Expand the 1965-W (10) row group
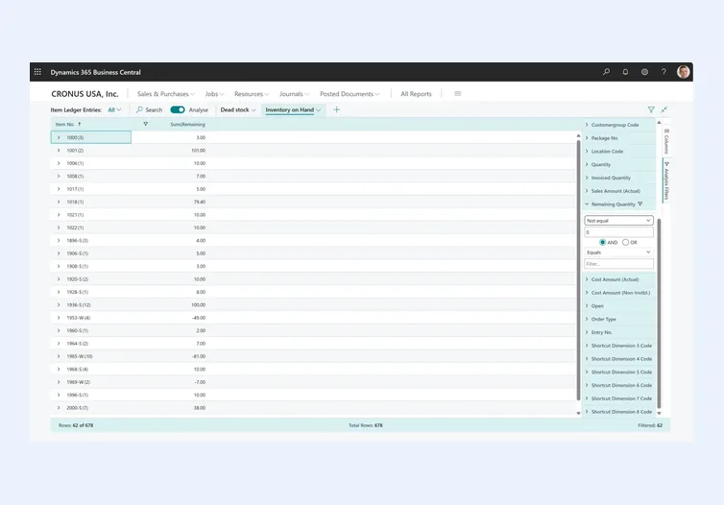The width and height of the screenshot is (724, 505). 59,356
